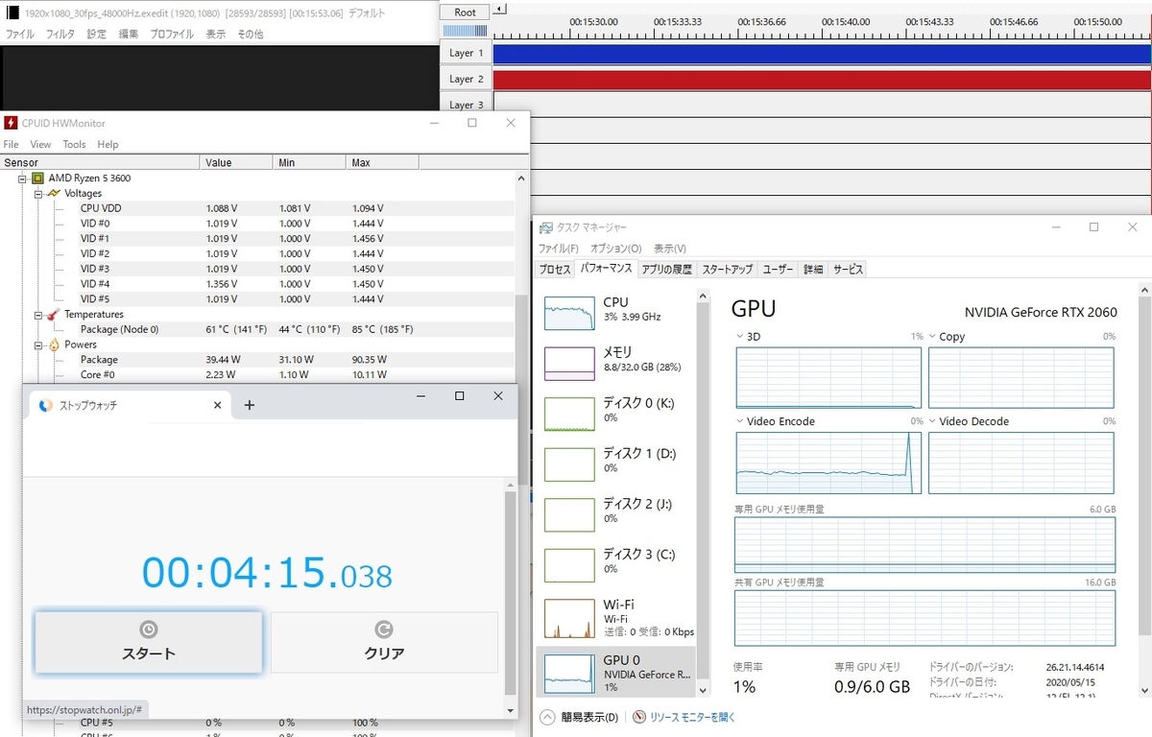Open Task Manager 表示(V) menu
Screen dimensions: 1152x737
671,249
